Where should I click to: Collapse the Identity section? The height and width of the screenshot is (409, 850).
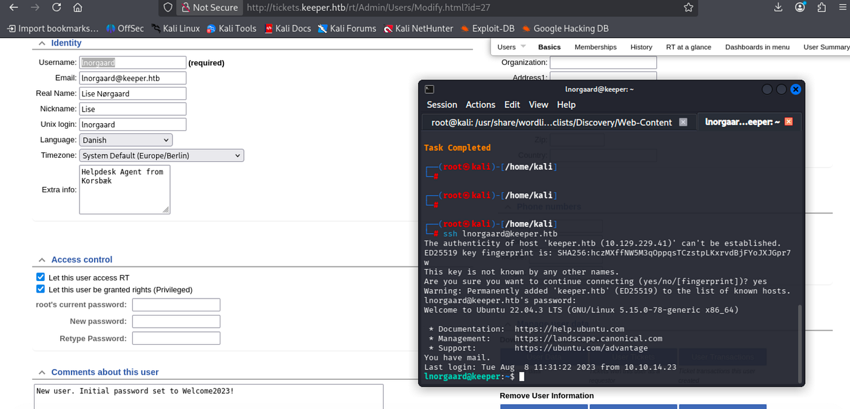click(x=42, y=43)
